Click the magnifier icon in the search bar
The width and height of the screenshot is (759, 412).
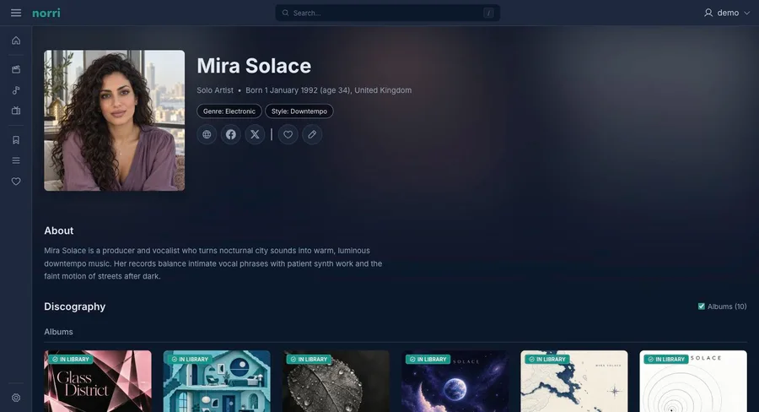click(286, 14)
